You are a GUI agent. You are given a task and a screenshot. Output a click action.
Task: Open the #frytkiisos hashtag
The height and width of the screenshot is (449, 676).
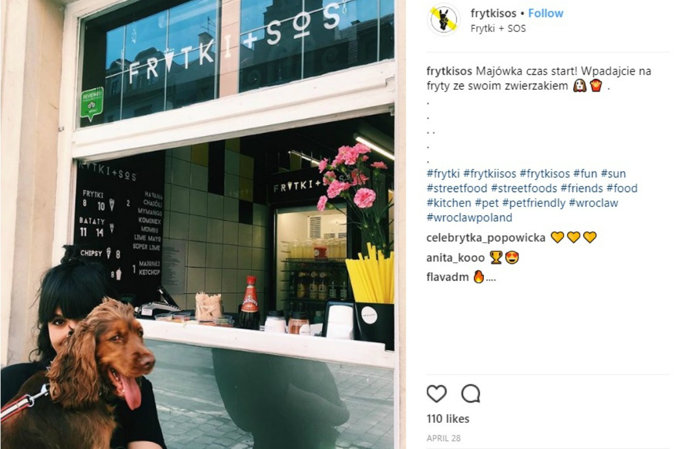(x=490, y=173)
